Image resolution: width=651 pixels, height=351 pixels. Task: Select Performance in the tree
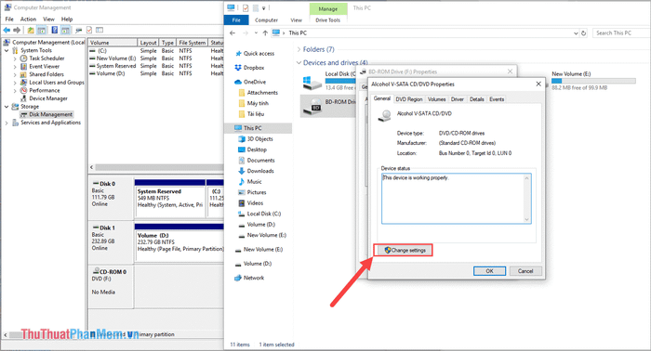[45, 90]
